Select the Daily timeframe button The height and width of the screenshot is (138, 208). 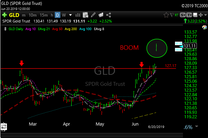click(x=57, y=15)
